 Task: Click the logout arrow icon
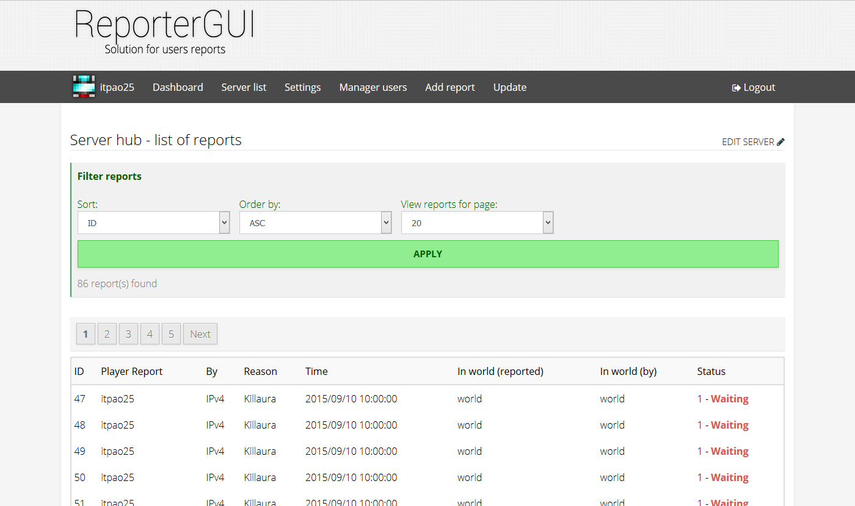[x=735, y=87]
